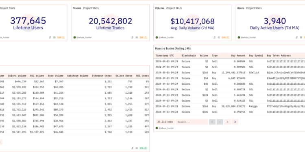Select the 2,722 Ethereum Users cell
Screen dimensions: 305x152
108,87
